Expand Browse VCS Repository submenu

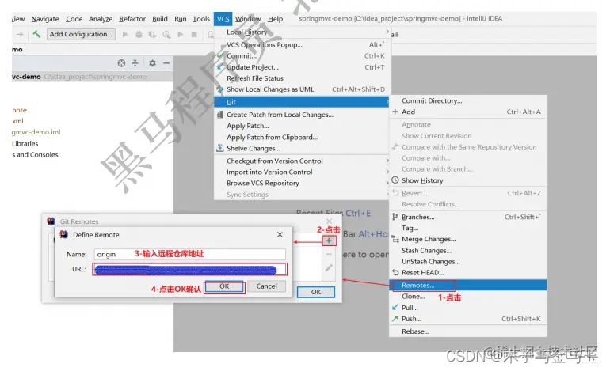pyautogui.click(x=303, y=183)
